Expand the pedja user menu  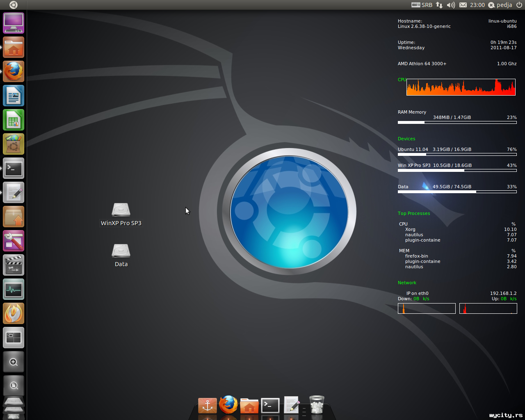(x=500, y=5)
